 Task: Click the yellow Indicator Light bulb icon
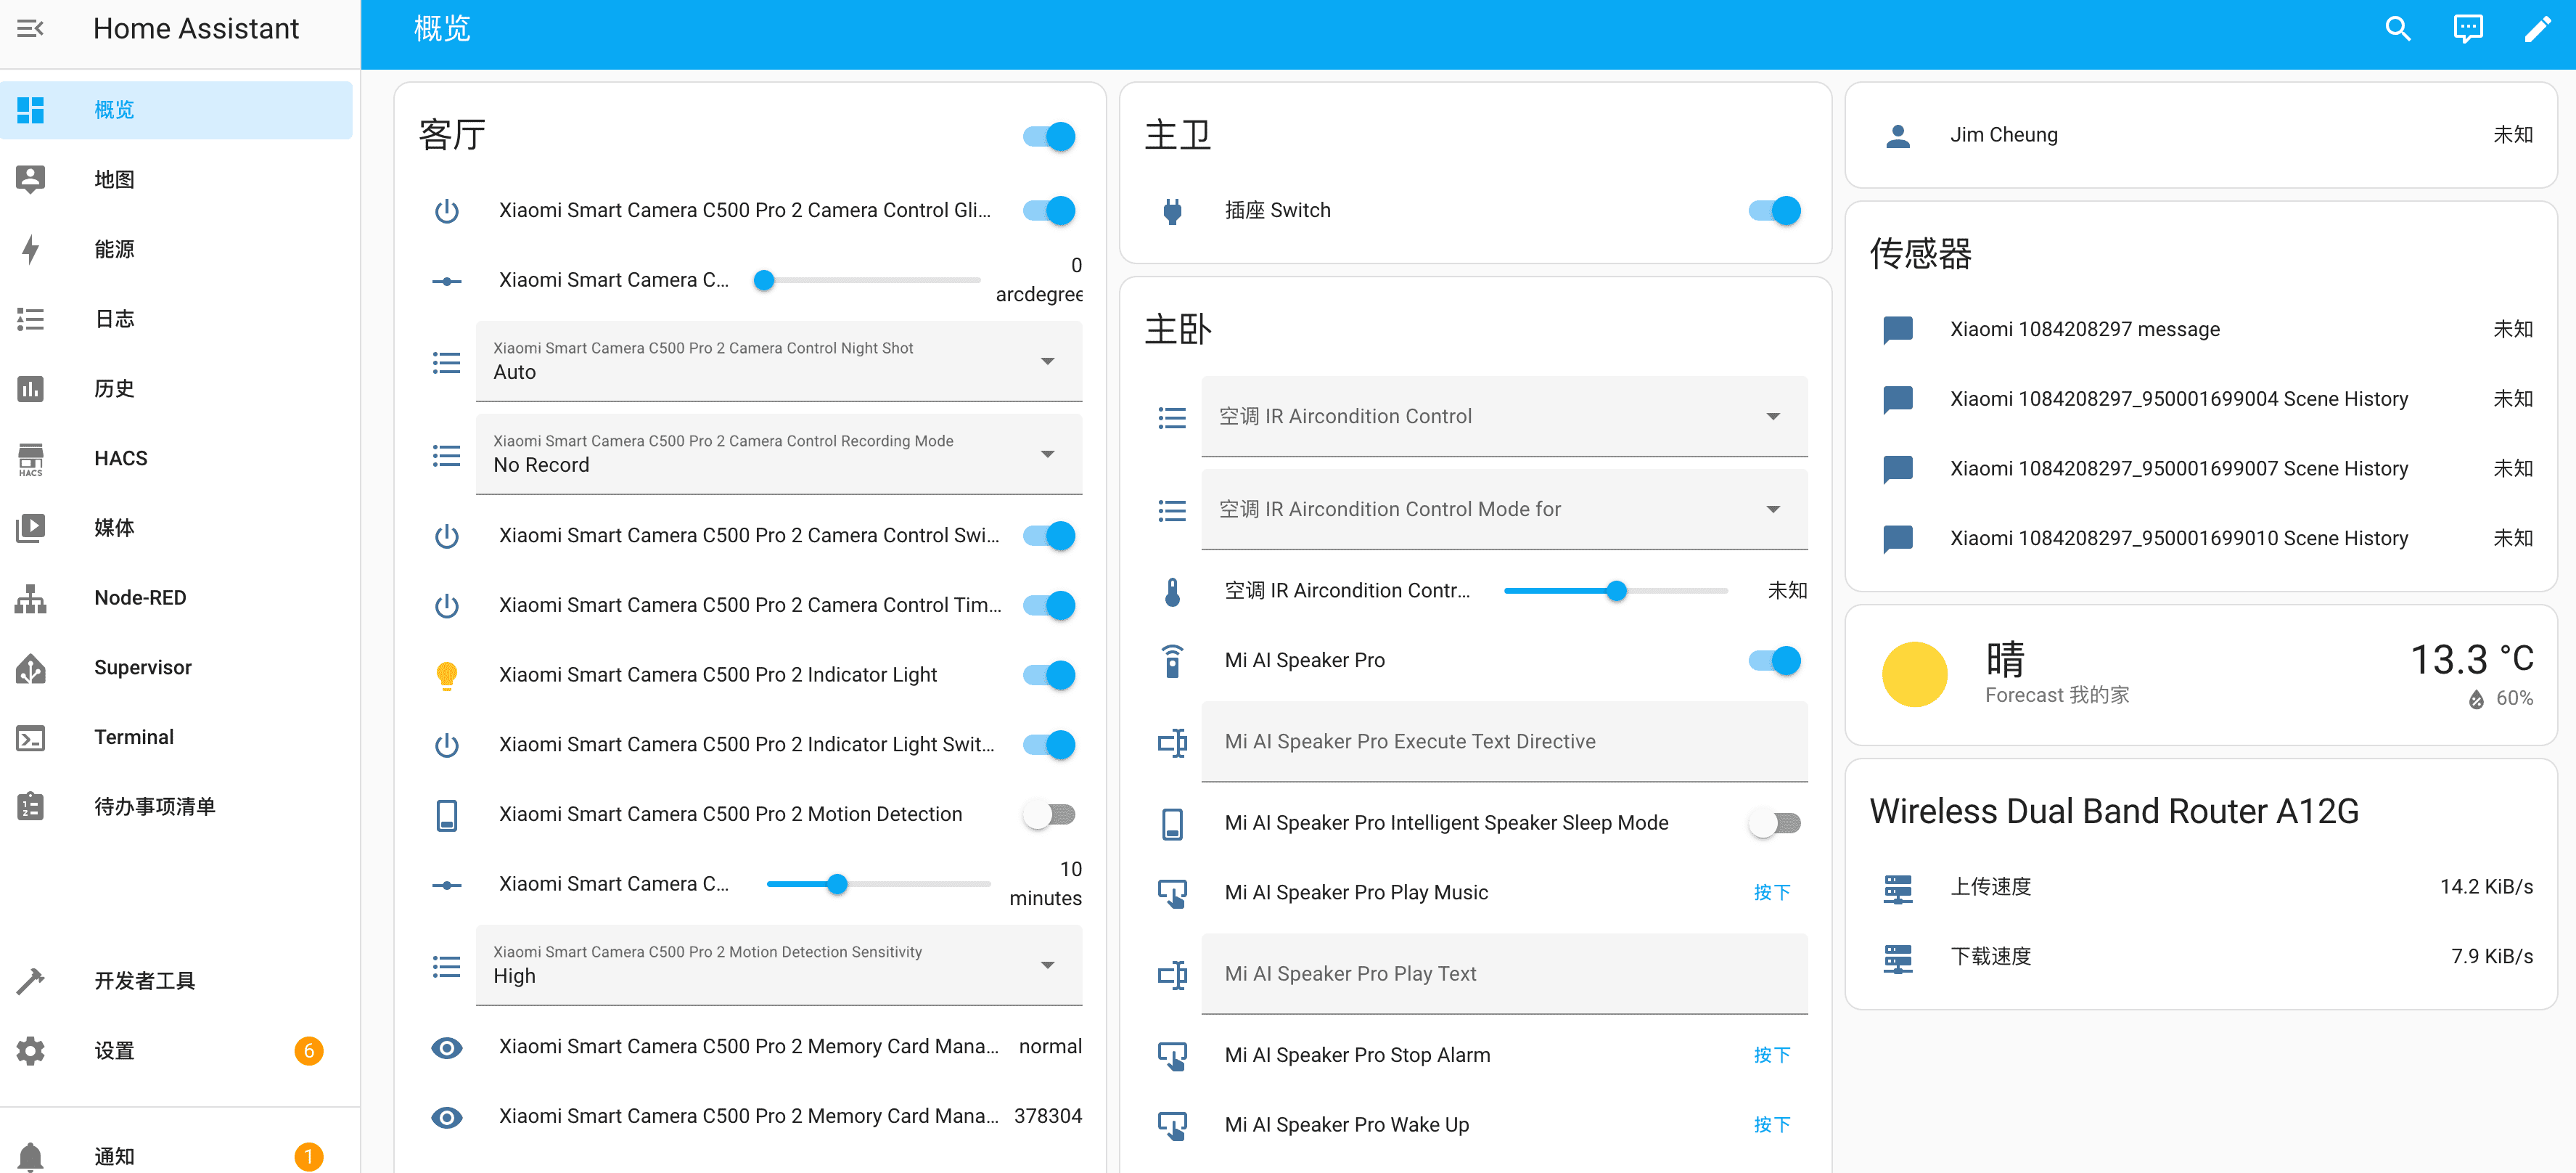tap(447, 675)
